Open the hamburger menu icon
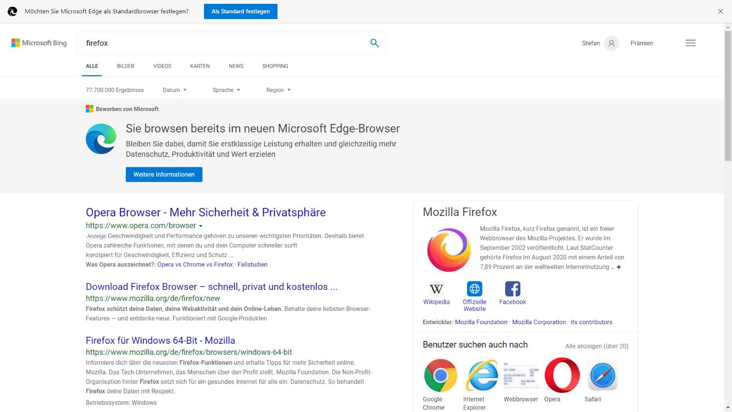Viewport: 732px width, 412px height. click(690, 43)
